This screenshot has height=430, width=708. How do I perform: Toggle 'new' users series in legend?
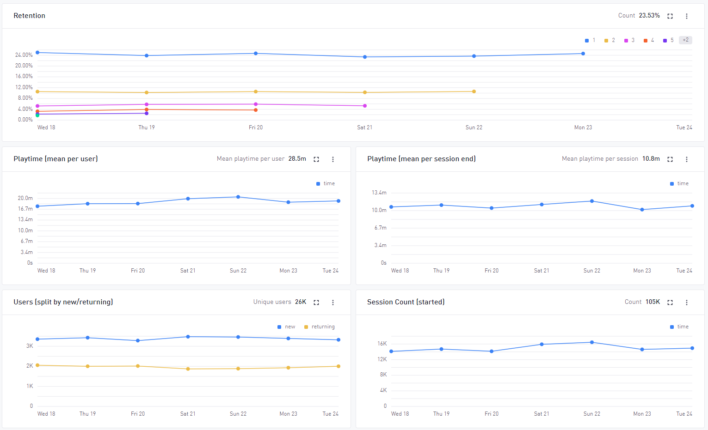pos(286,327)
